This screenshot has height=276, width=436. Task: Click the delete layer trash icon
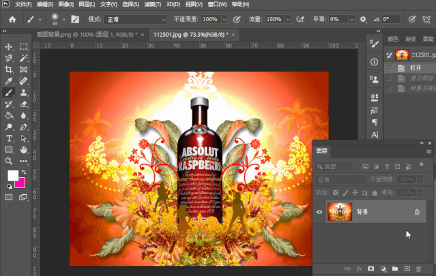pos(419,270)
